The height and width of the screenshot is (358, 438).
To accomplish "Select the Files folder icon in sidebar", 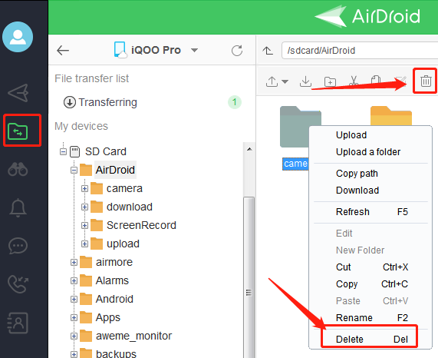I will coord(18,131).
